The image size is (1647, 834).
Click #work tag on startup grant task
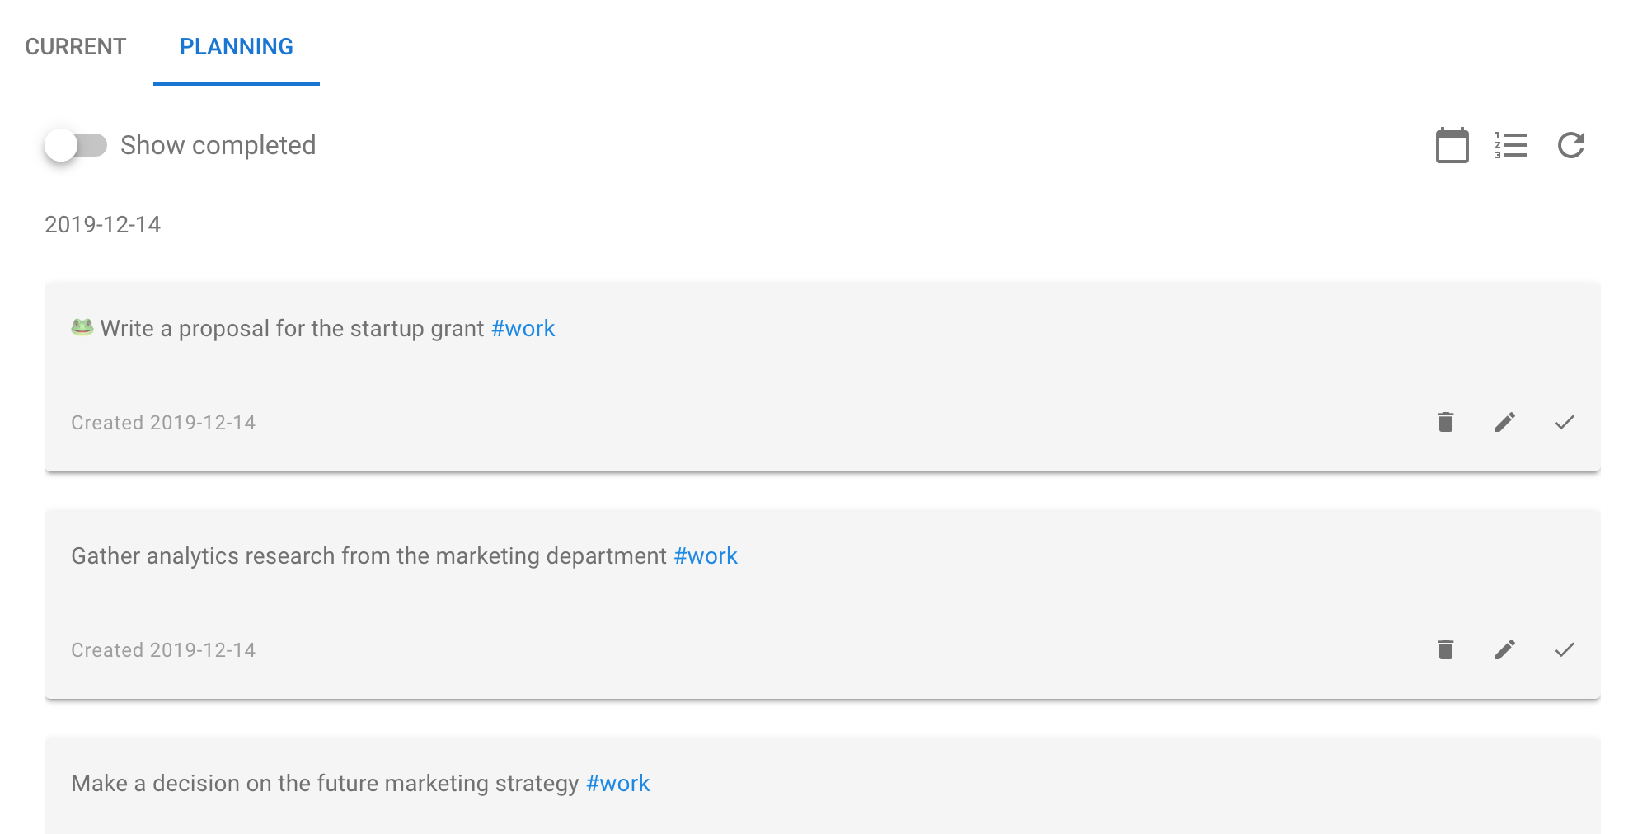(x=523, y=328)
